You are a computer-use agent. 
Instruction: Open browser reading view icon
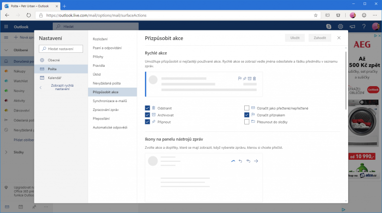[327, 15]
